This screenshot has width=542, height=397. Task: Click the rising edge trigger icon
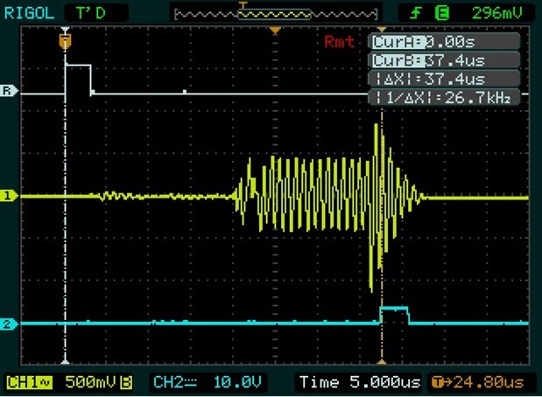pos(416,13)
